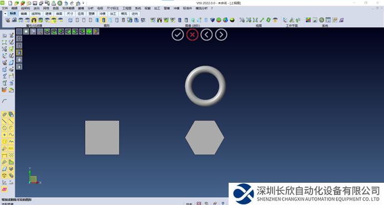The width and height of the screenshot is (384, 205).
Task: Click the earth globe icon in the ribbon
Action: point(225,20)
